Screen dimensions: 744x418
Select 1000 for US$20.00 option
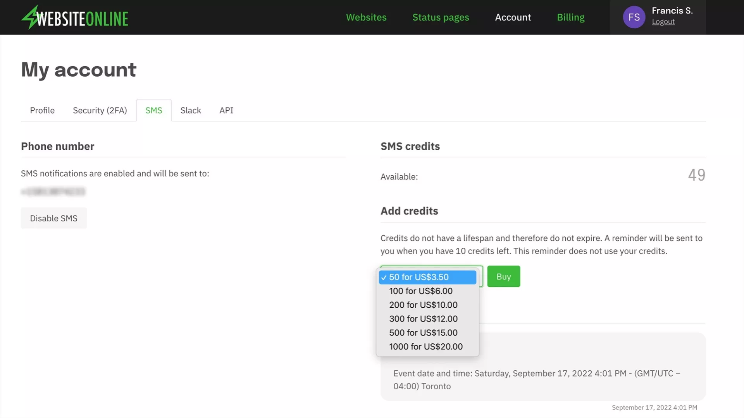click(x=425, y=347)
